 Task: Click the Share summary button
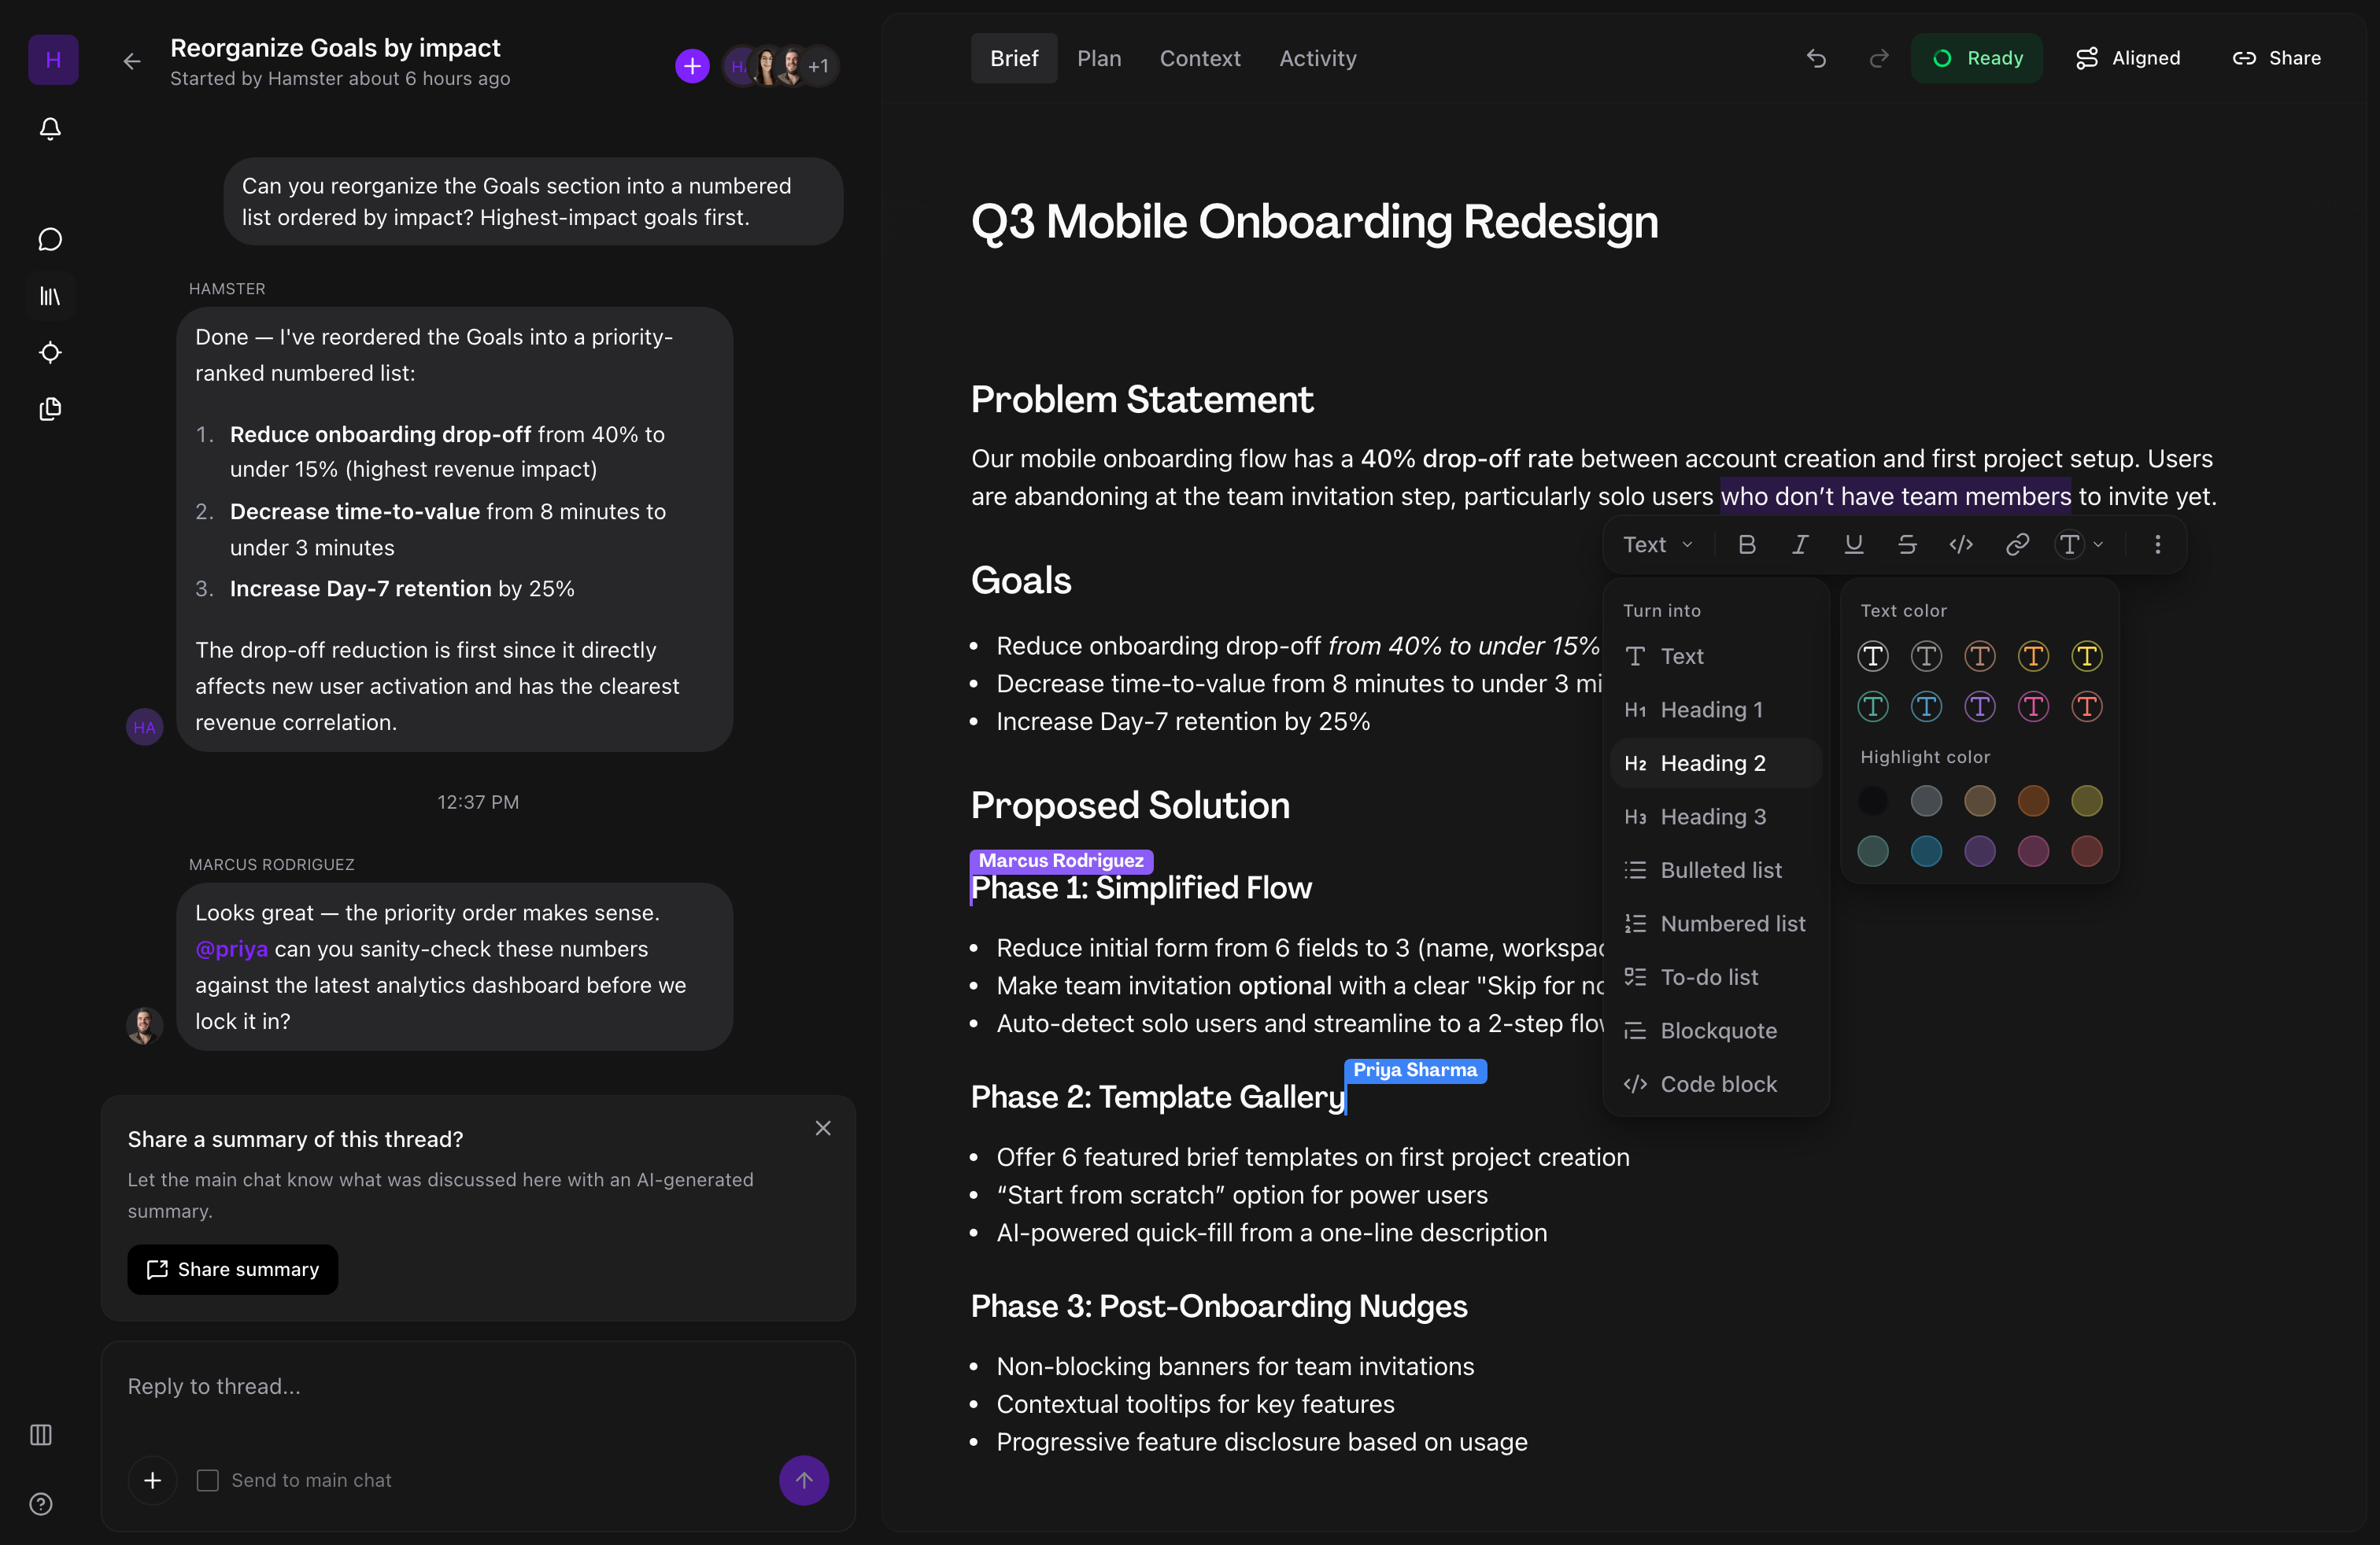pyautogui.click(x=232, y=1269)
